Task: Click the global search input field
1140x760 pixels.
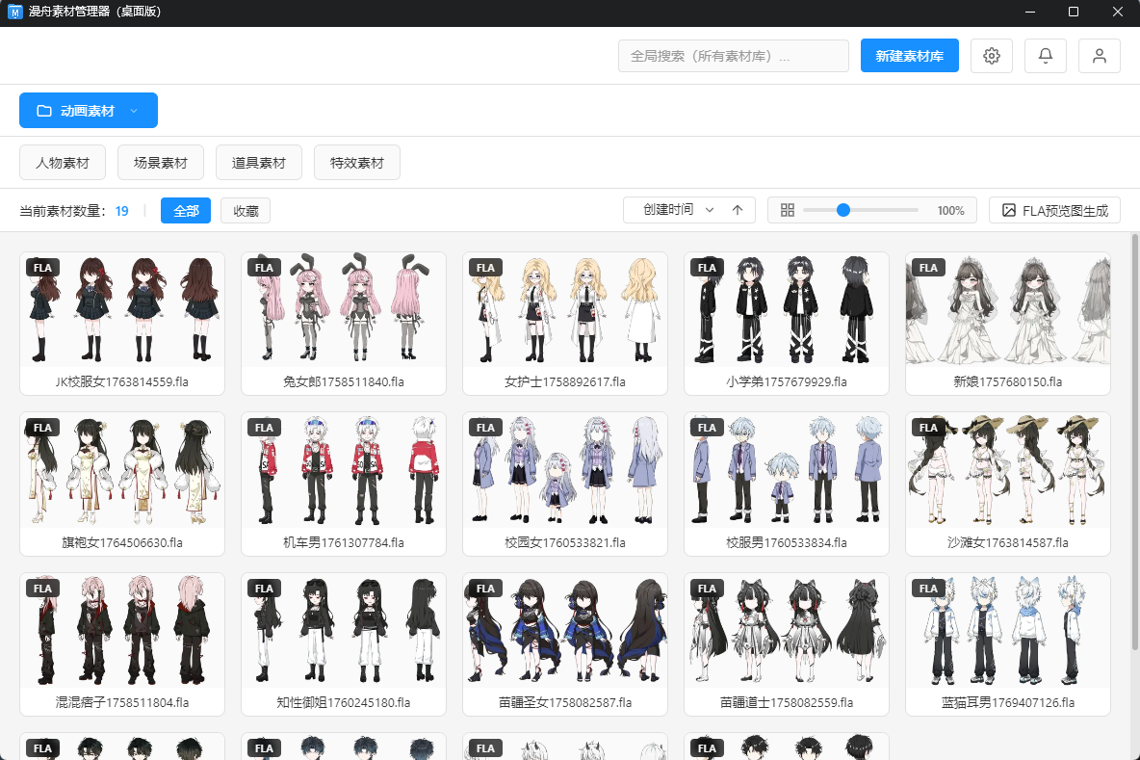Action: pos(733,56)
